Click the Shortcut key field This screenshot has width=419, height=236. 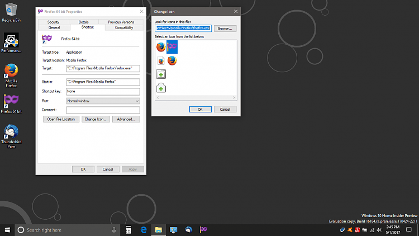[x=103, y=92]
